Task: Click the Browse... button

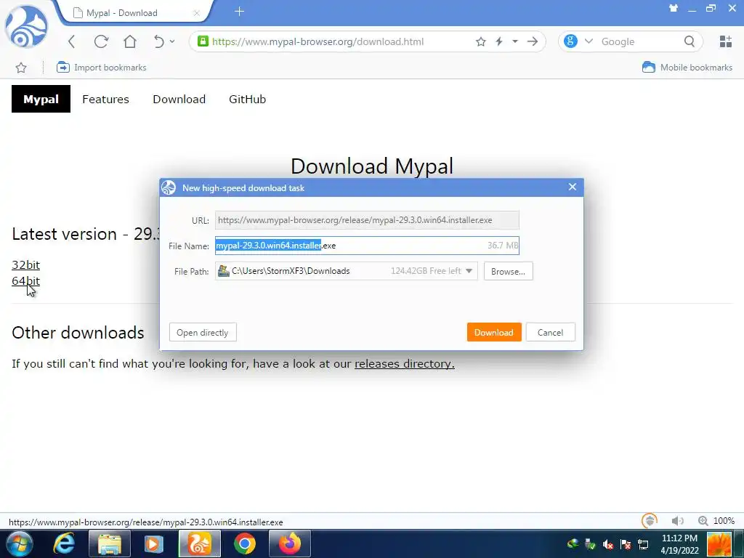Action: click(508, 272)
